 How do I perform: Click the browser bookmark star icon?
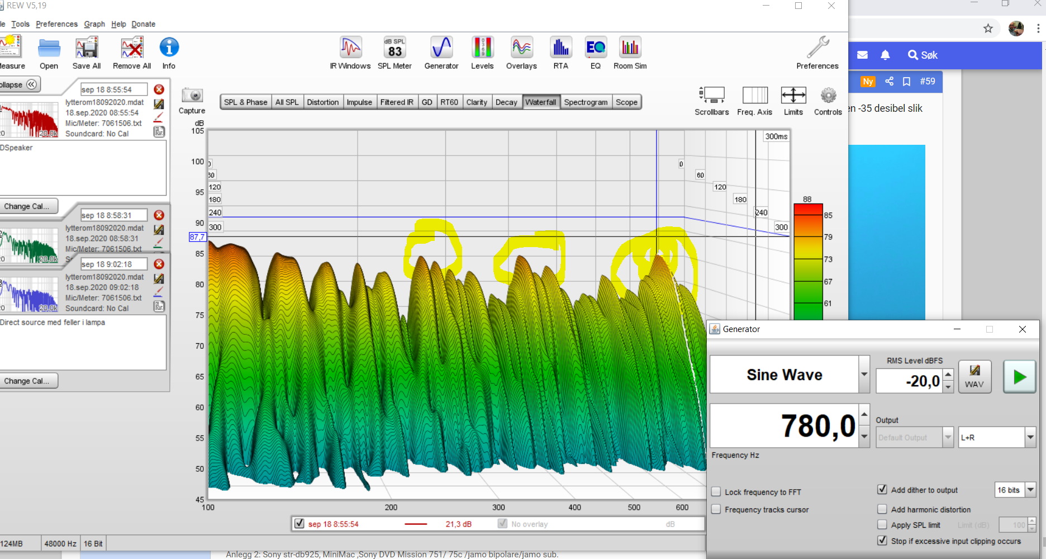[988, 29]
